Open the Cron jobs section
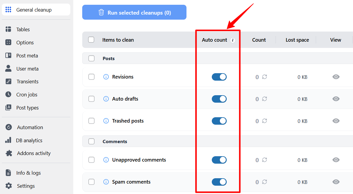This screenshot has width=353, height=194. coord(8,94)
